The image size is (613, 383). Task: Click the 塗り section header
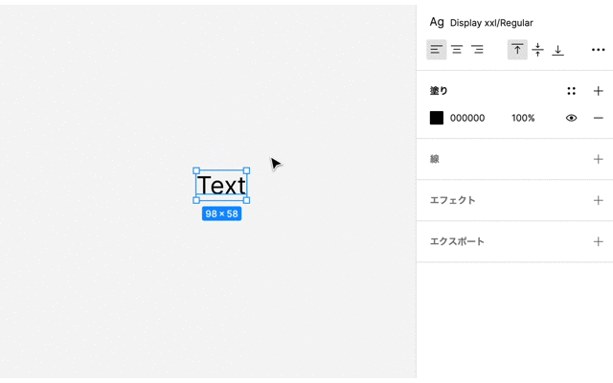click(x=439, y=91)
